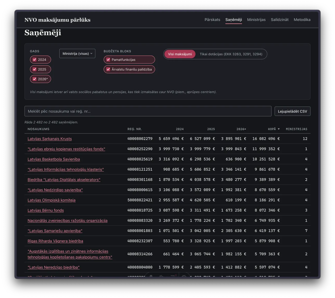335x298 pixels.
Task: Open "Augstākās izglītības un zinātnes informācijas" centrs link
Action: coord(70,254)
